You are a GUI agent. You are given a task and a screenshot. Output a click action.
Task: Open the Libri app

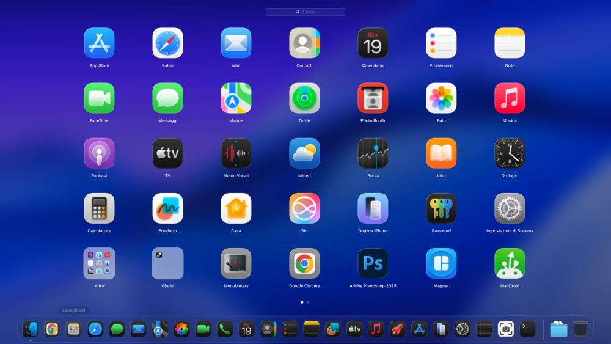[x=441, y=153]
